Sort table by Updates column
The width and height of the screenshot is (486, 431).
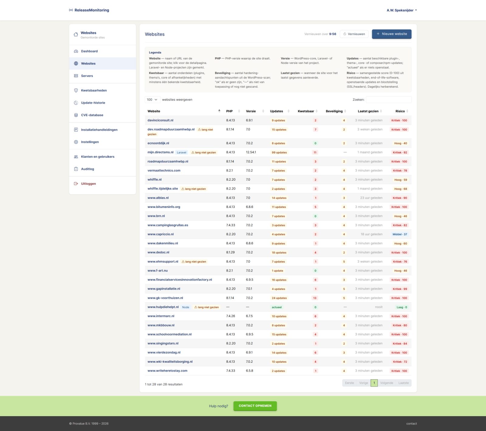[x=279, y=111]
